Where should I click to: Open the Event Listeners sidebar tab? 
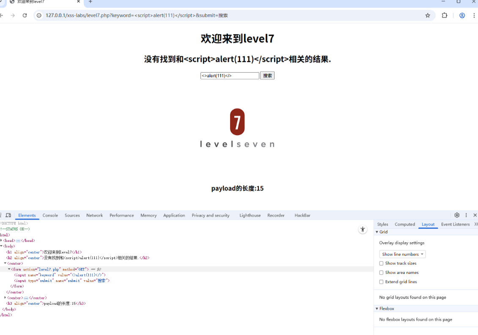pos(456,224)
